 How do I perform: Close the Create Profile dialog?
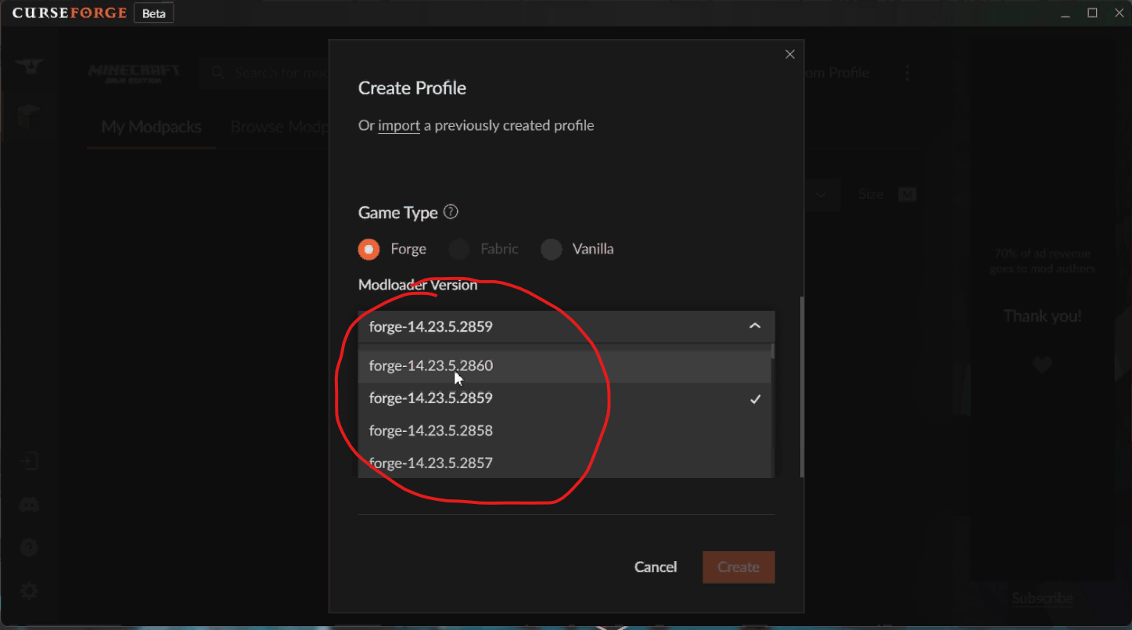tap(789, 54)
